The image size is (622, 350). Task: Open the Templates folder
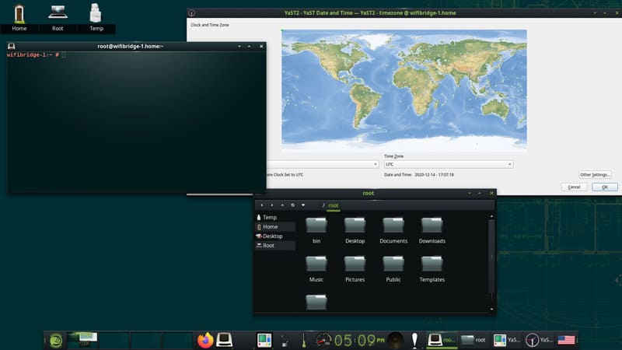coord(432,269)
